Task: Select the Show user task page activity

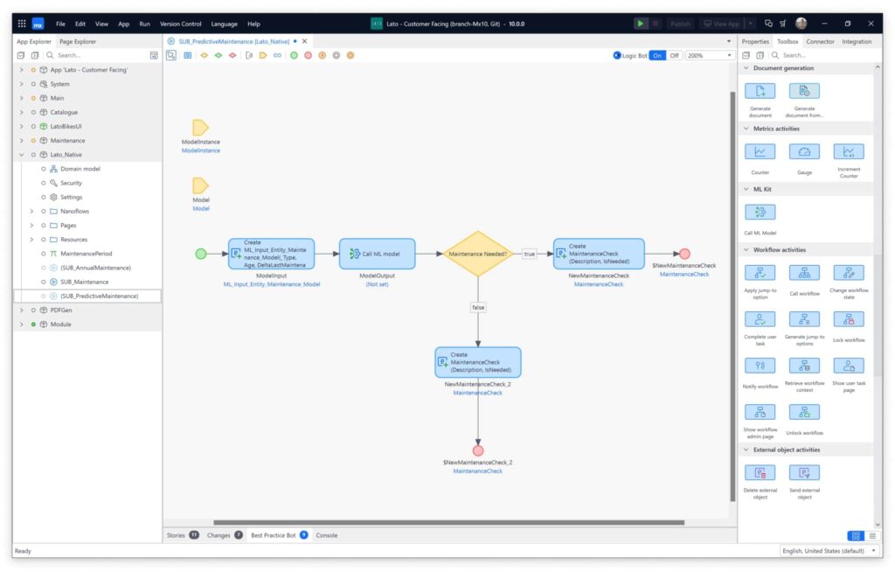Action: coord(849,365)
